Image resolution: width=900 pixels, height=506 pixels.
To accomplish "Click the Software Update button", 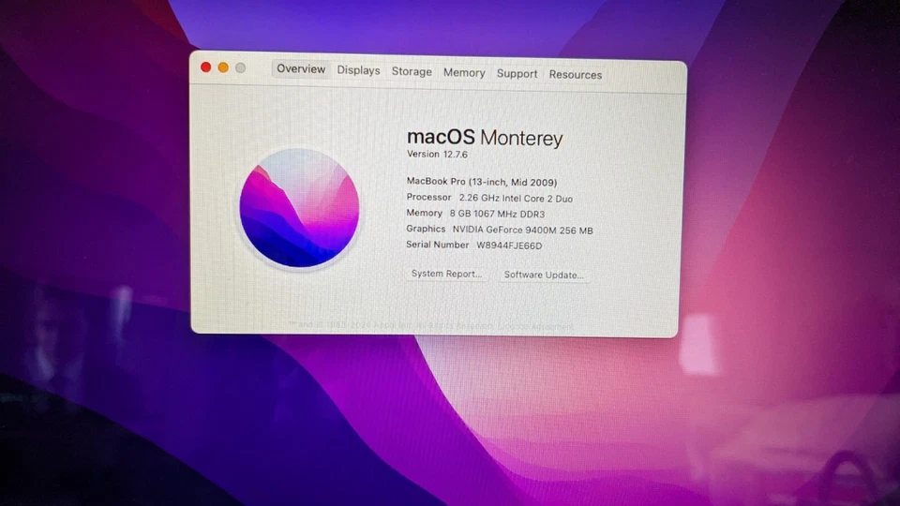I will [544, 275].
